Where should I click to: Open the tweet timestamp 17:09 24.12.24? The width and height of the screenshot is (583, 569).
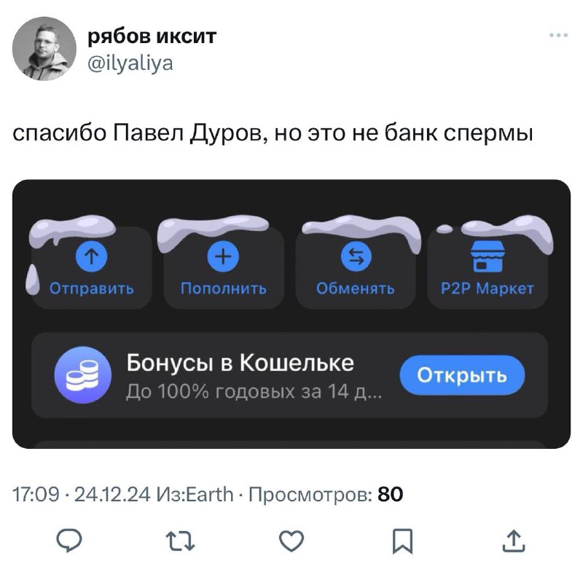click(82, 494)
